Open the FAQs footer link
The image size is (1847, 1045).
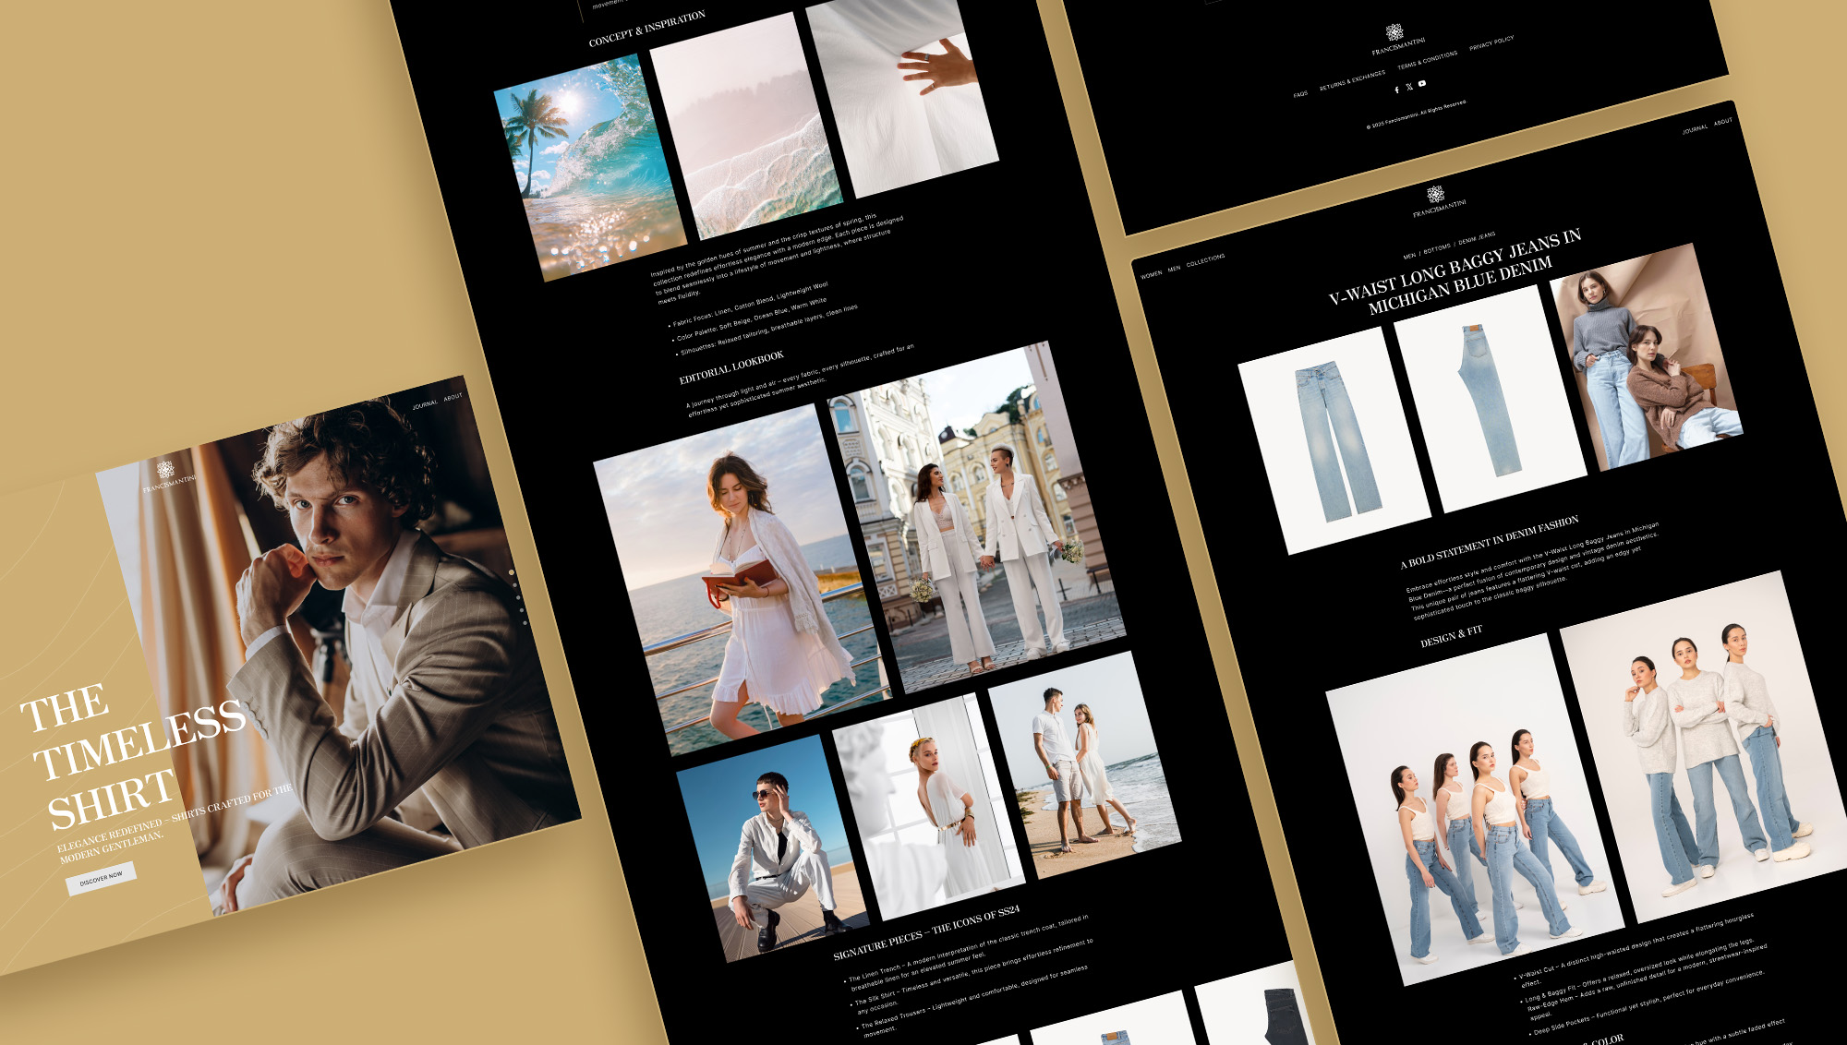click(1300, 94)
